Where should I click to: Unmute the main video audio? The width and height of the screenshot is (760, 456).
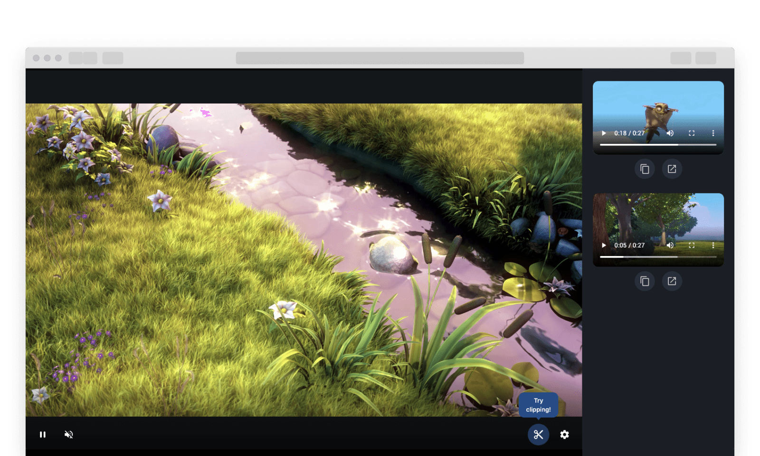click(69, 435)
